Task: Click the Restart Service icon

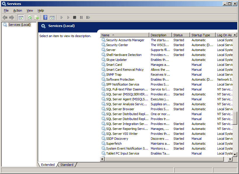Action: (x=88, y=17)
